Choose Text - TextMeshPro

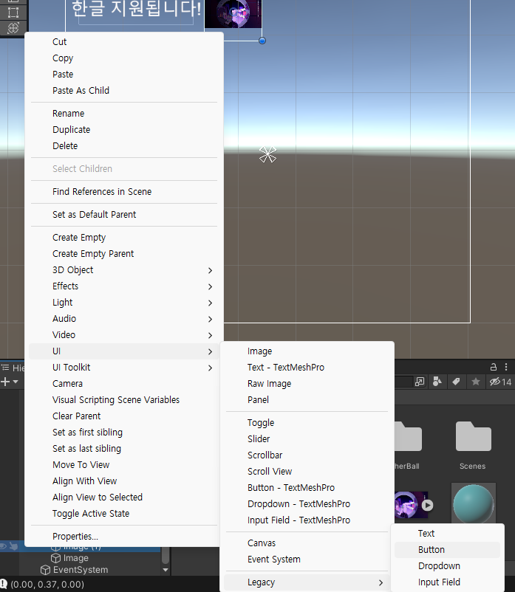pyautogui.click(x=307, y=368)
